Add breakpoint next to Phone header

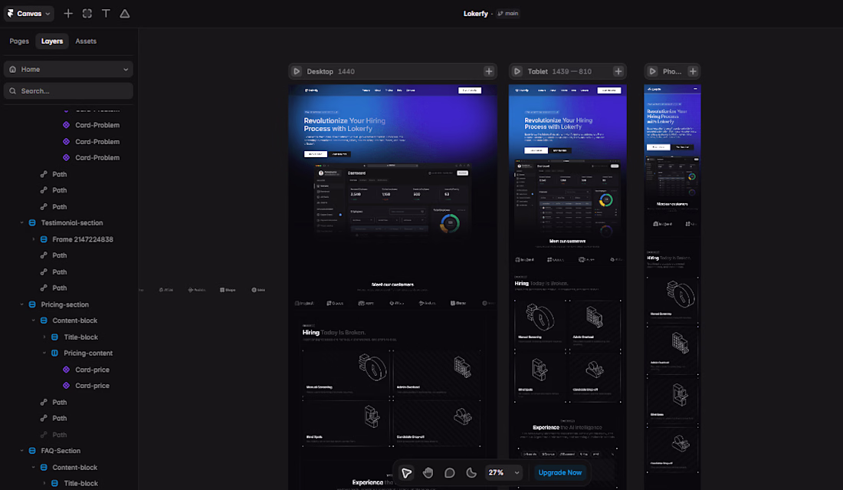point(693,71)
